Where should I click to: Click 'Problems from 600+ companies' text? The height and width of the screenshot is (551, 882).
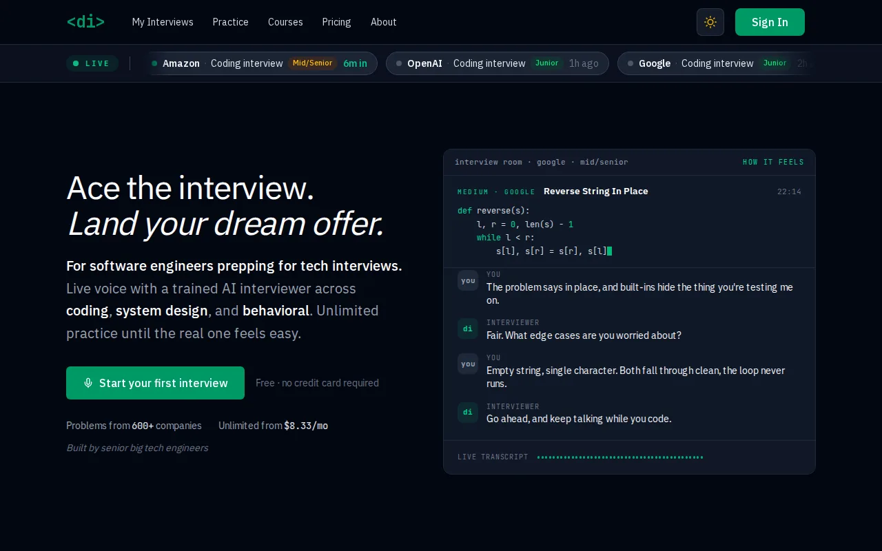tap(134, 426)
